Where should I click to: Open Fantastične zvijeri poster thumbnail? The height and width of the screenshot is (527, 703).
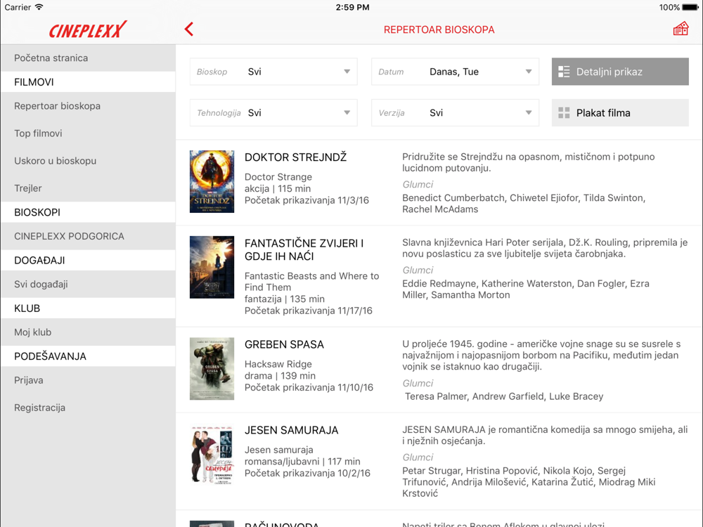pyautogui.click(x=212, y=267)
